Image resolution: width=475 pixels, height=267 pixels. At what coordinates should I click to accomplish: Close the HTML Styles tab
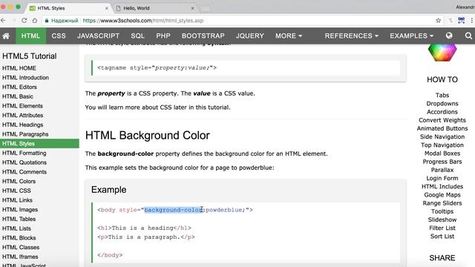coord(107,8)
